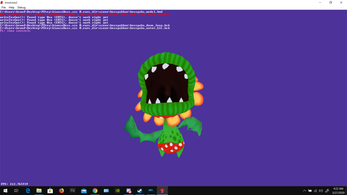Click the bmdview2 taskbar icon
Viewport: 347px width, 195px height.
point(162,191)
